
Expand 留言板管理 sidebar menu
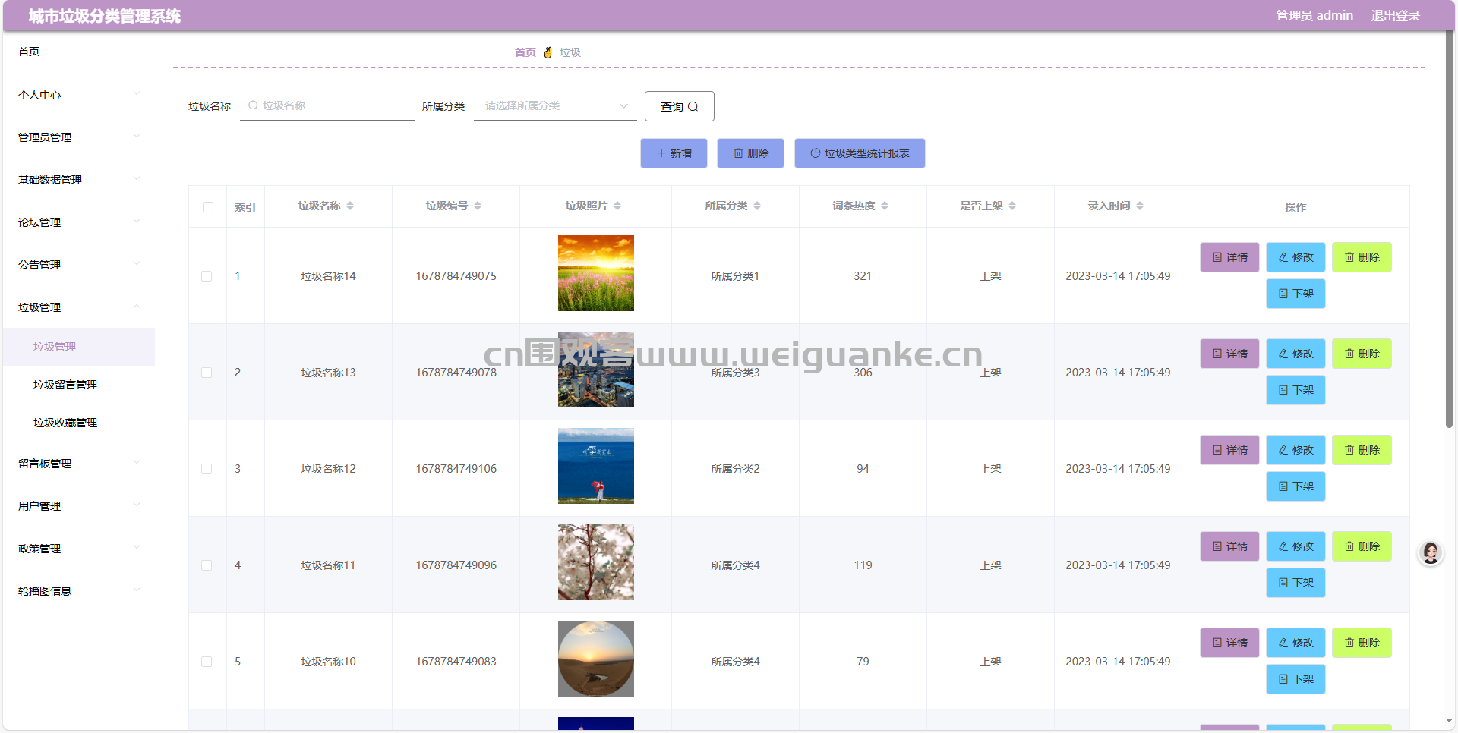79,464
